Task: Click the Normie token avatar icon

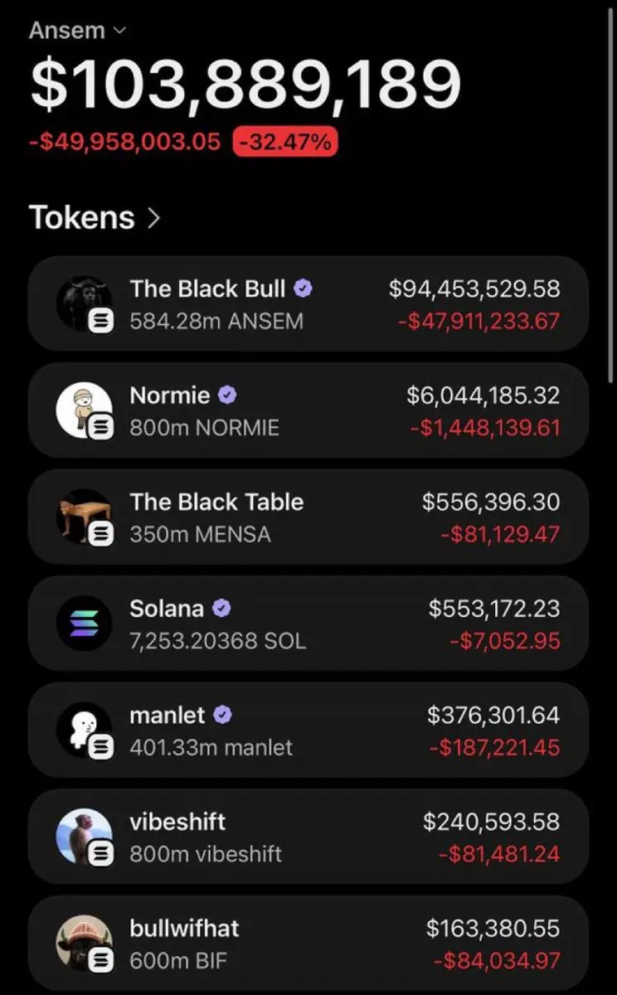Action: 84,410
